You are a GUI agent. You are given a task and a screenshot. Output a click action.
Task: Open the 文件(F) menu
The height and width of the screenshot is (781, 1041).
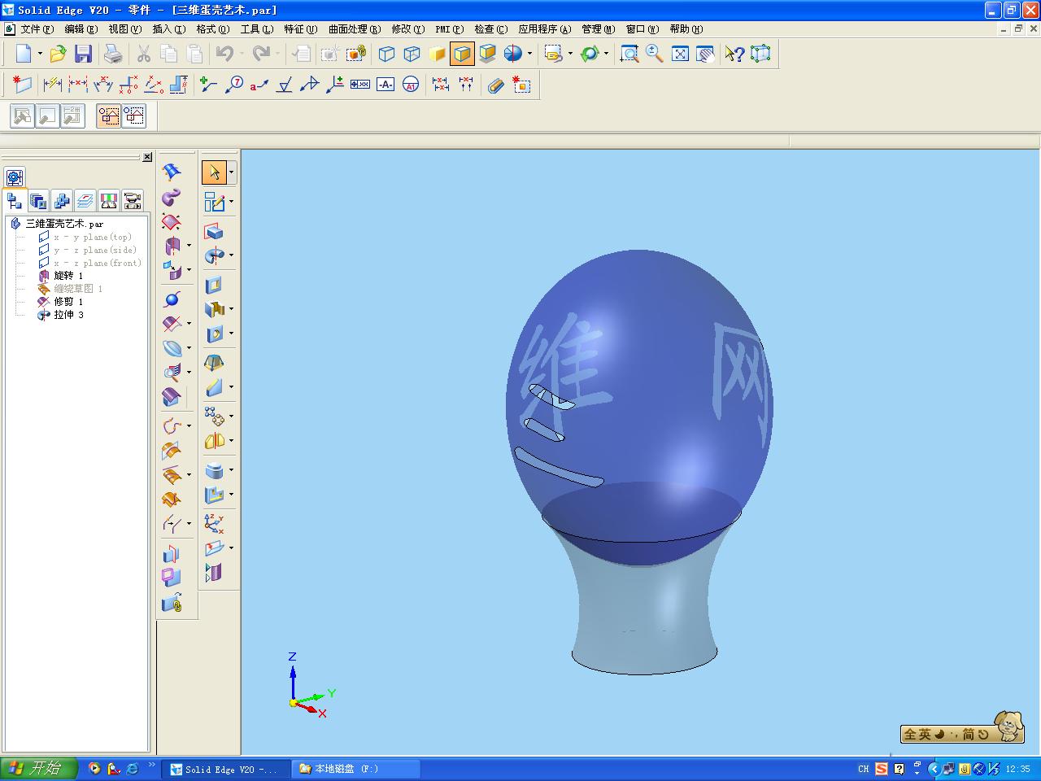[37, 29]
